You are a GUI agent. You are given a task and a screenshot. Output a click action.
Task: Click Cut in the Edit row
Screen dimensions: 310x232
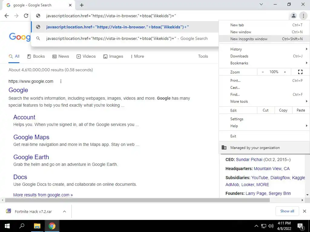click(265, 110)
